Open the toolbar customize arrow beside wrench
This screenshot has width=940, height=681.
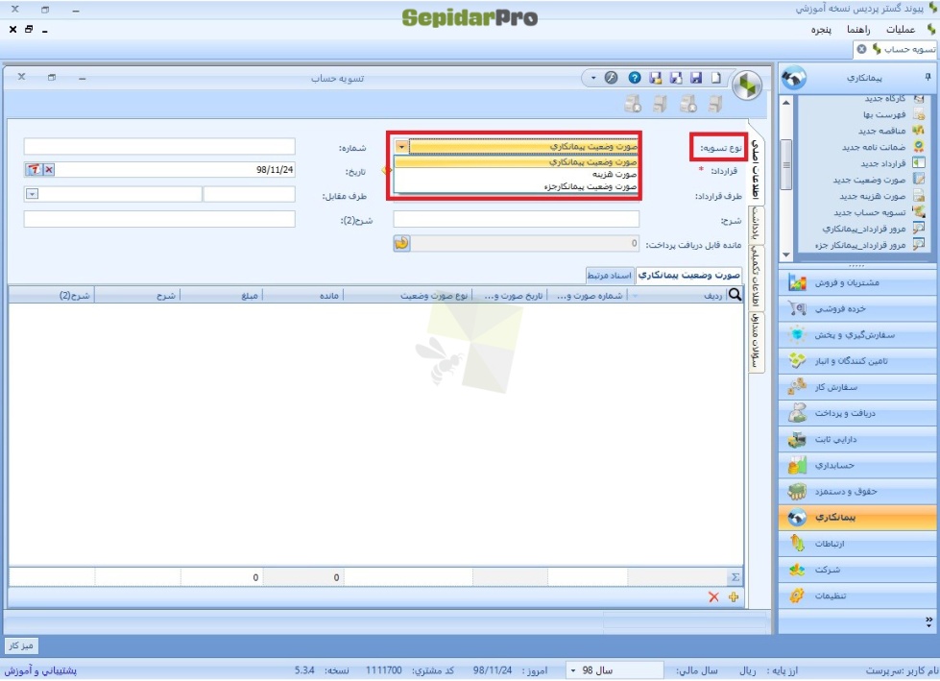(593, 78)
